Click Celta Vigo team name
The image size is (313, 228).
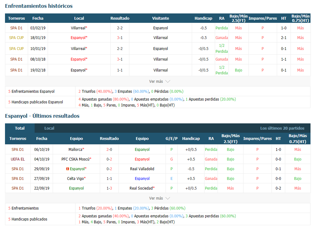(x=76, y=178)
